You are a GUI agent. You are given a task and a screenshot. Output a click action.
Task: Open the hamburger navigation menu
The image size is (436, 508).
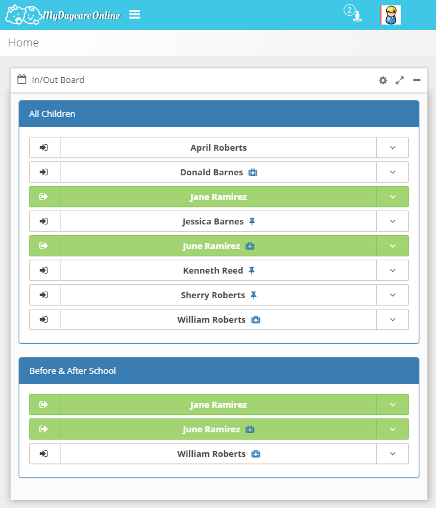pos(135,15)
